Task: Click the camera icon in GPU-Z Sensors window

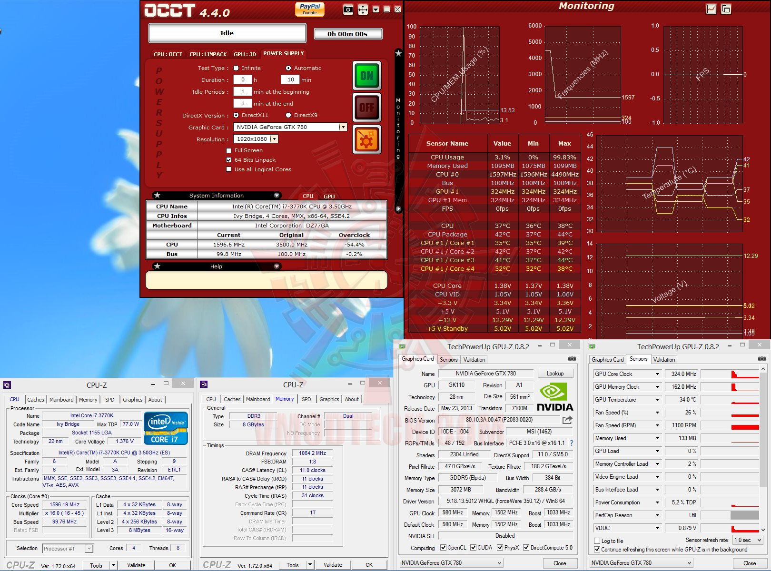Action: tap(762, 359)
